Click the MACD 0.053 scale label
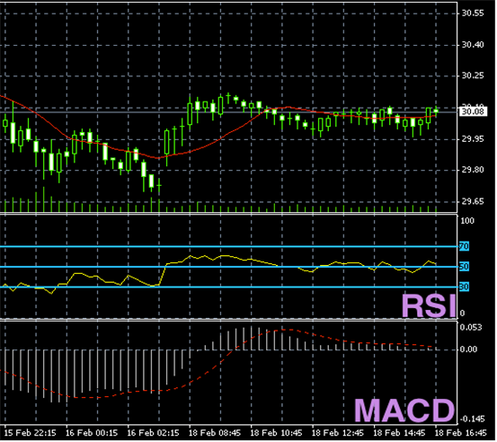This screenshot has height=442, width=497. (x=471, y=328)
